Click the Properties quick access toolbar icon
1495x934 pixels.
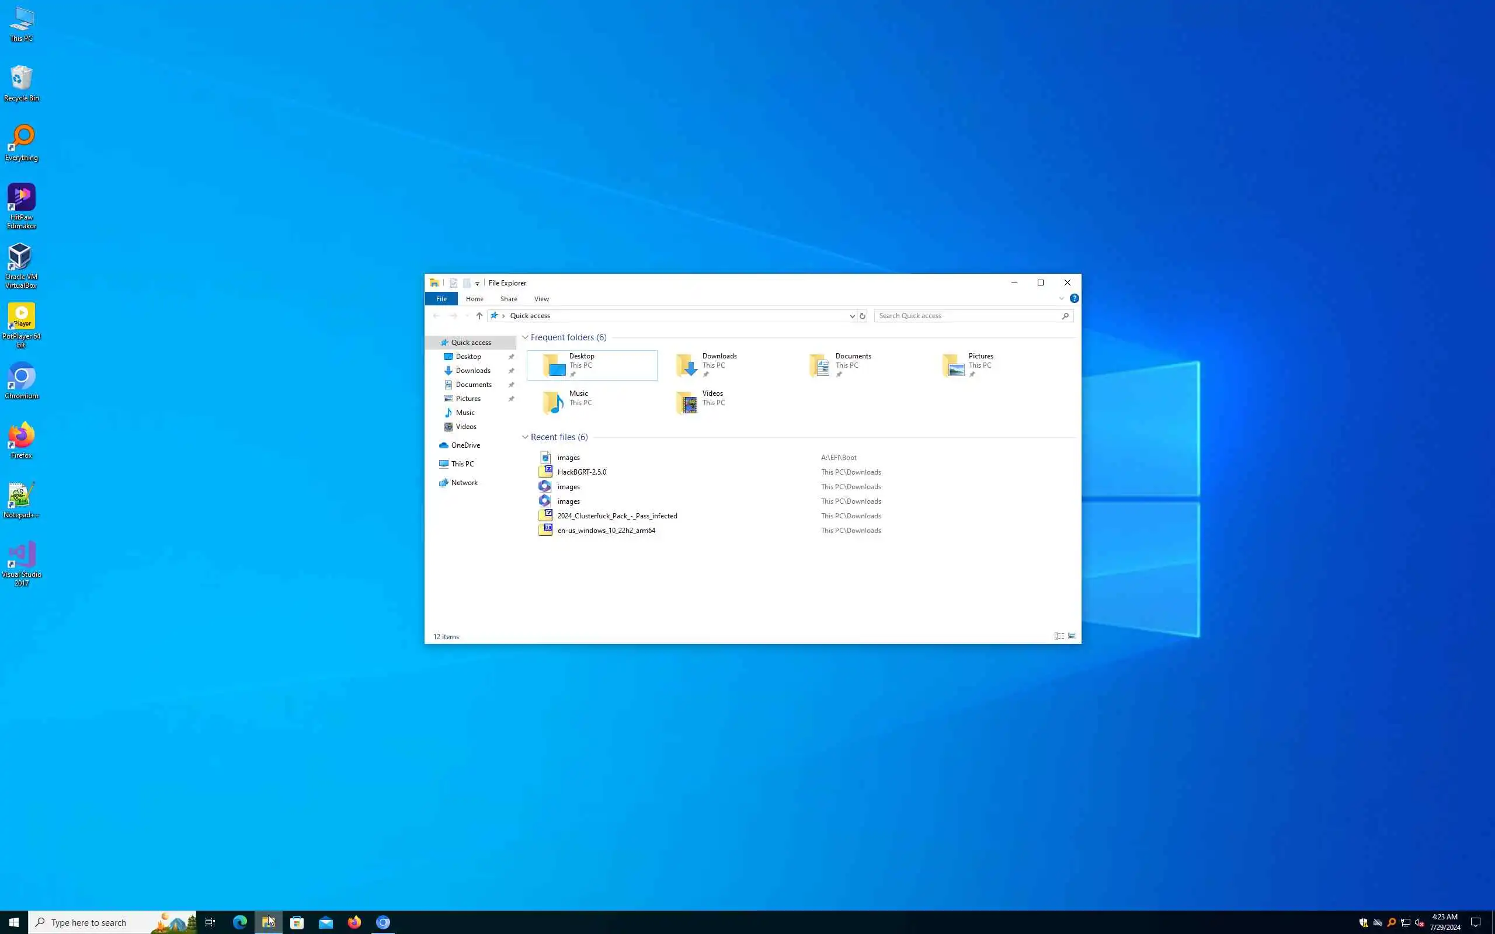[453, 283]
